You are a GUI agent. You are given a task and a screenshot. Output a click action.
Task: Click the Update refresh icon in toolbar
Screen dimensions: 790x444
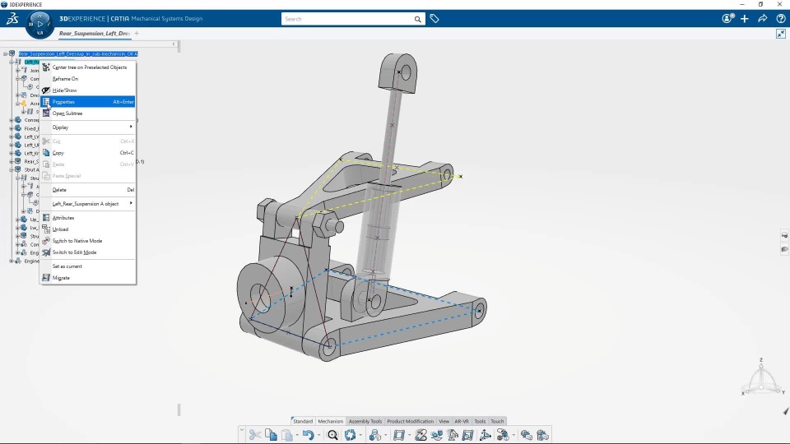(351, 435)
